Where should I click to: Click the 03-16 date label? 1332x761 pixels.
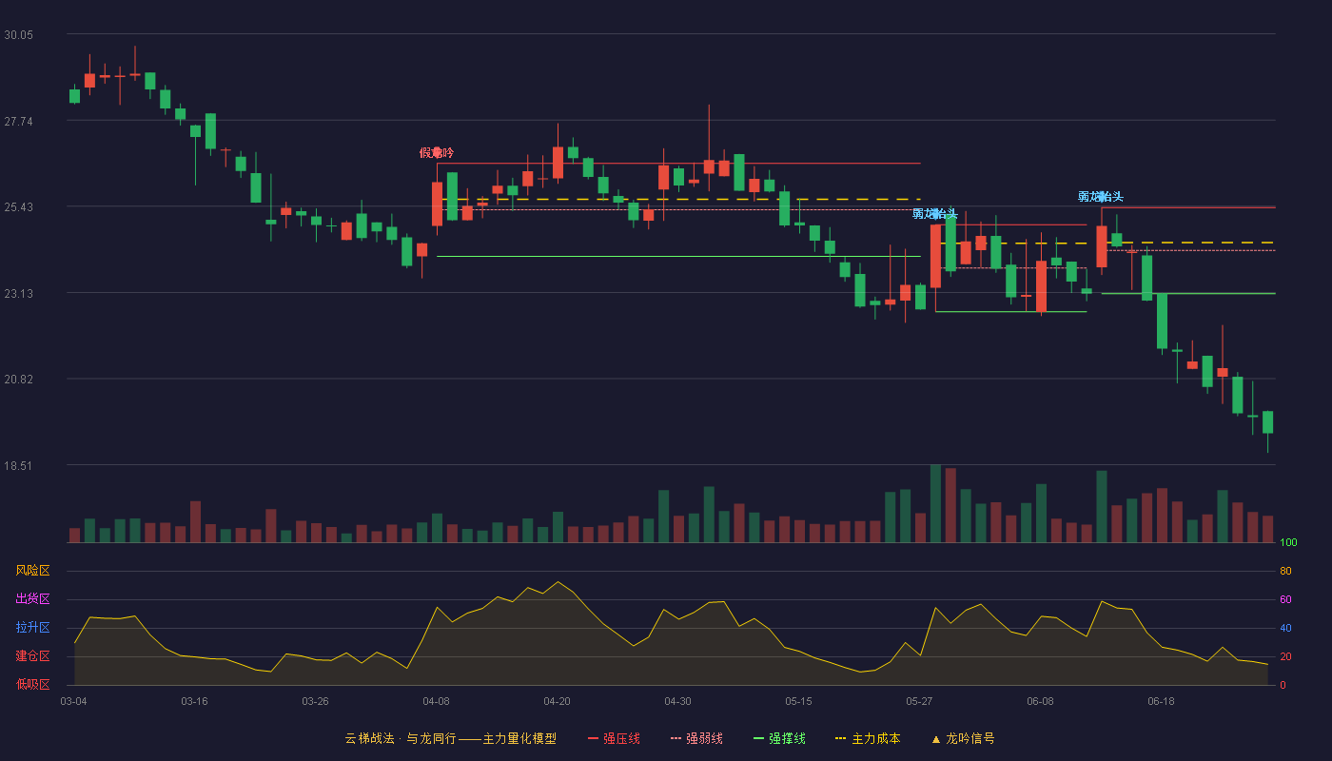194,701
